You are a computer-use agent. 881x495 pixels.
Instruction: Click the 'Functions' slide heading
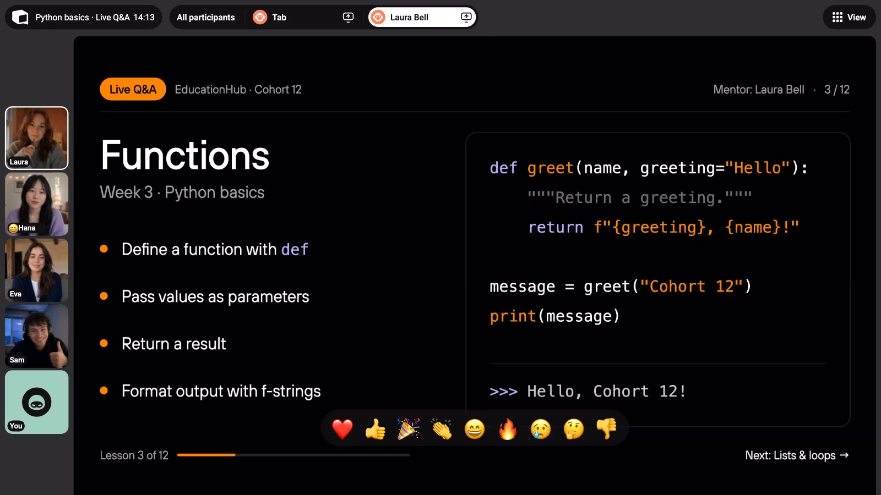point(185,155)
